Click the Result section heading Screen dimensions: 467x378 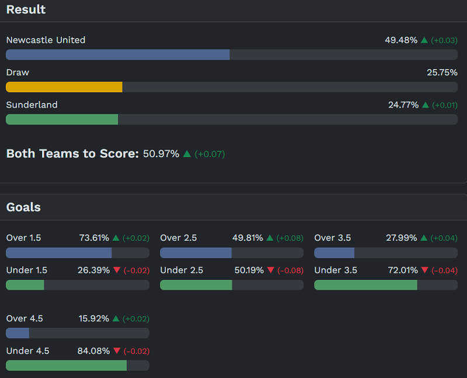pyautogui.click(x=26, y=10)
